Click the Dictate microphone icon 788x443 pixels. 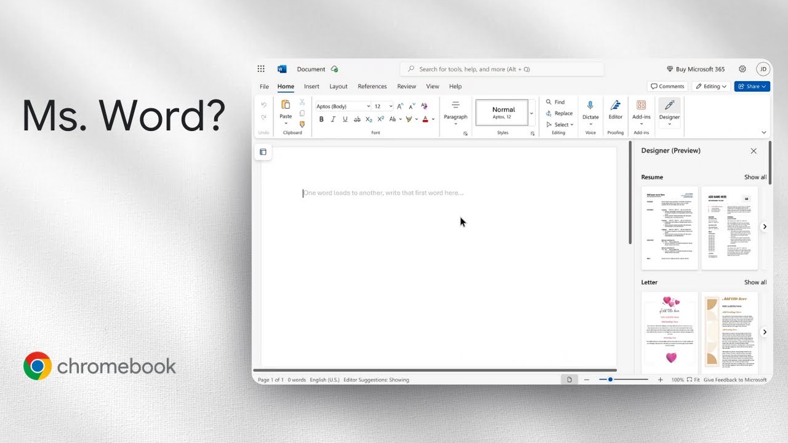590,105
